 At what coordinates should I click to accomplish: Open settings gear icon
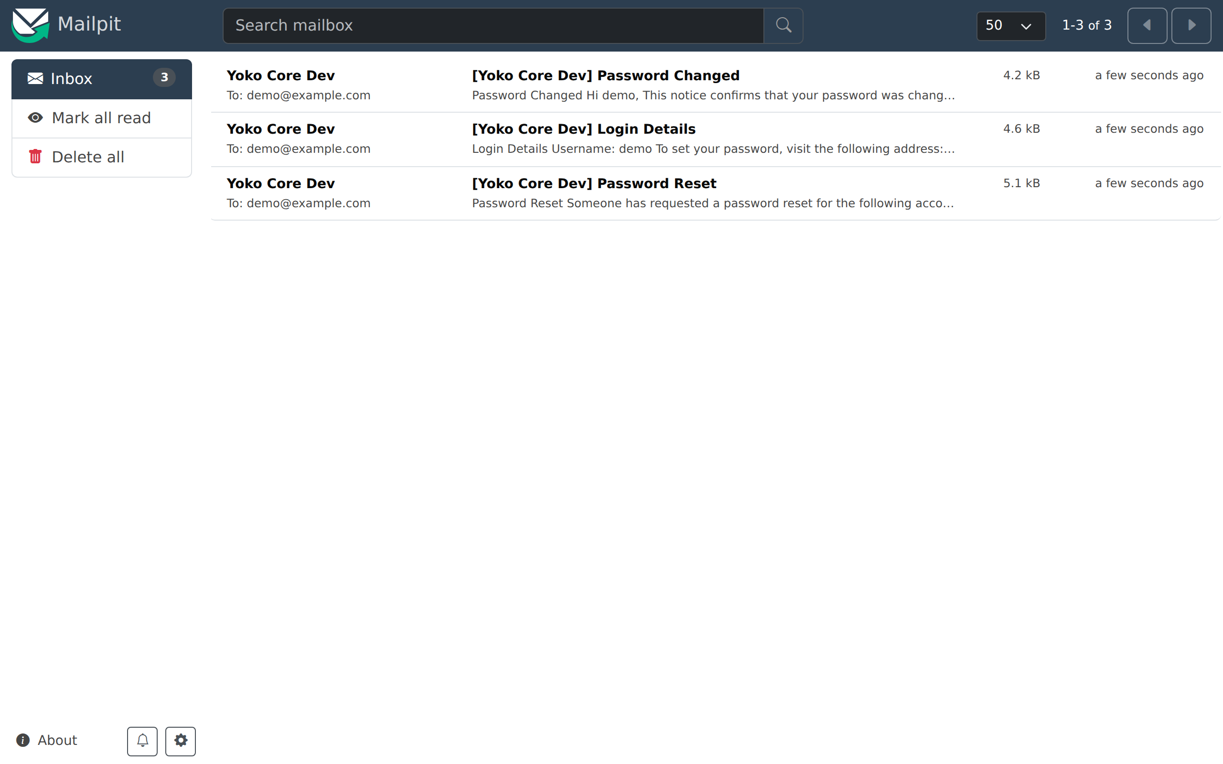coord(181,741)
